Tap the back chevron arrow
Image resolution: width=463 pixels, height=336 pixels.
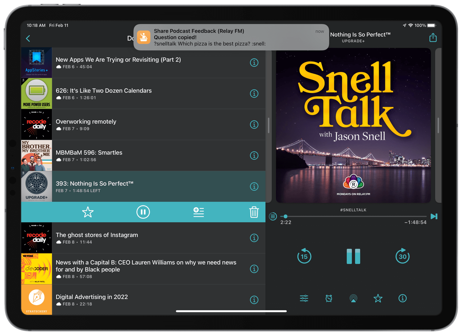[x=28, y=38]
